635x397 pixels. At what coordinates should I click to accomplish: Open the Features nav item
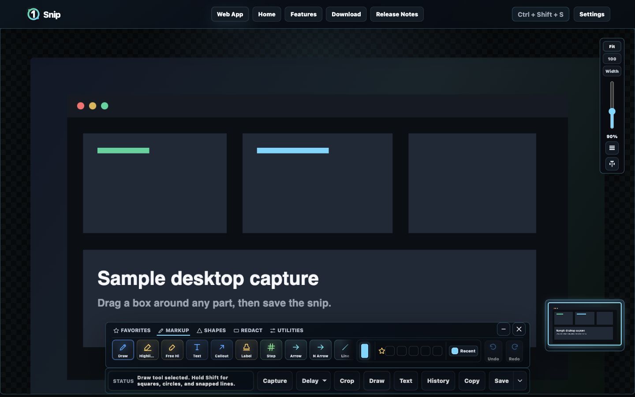pos(303,14)
